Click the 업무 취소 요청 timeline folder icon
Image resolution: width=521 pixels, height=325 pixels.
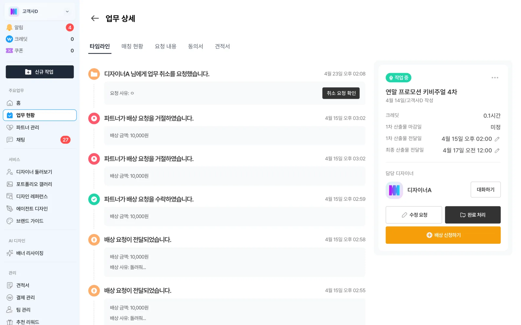(94, 74)
